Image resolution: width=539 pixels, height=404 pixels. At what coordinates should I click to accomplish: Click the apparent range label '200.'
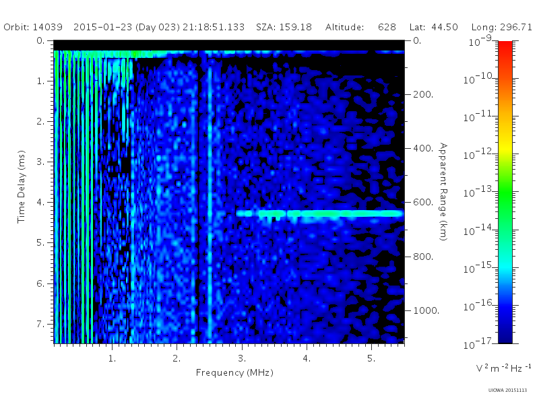pyautogui.click(x=423, y=94)
